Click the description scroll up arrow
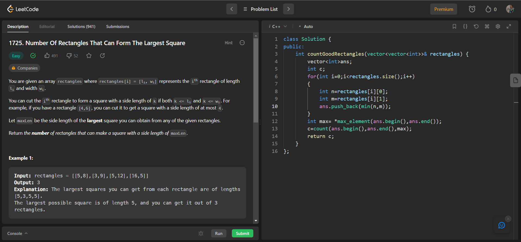Screen dimensions: 521x242 256,36
